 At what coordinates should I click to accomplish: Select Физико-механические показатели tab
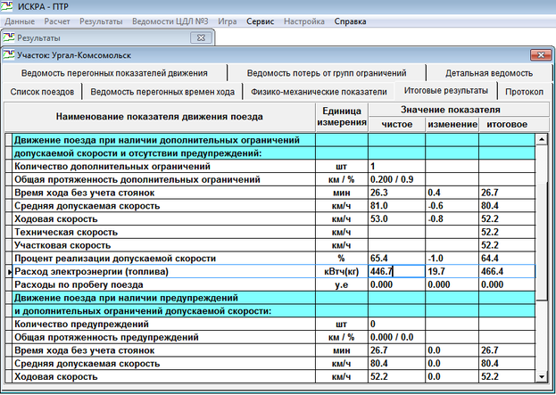[319, 92]
